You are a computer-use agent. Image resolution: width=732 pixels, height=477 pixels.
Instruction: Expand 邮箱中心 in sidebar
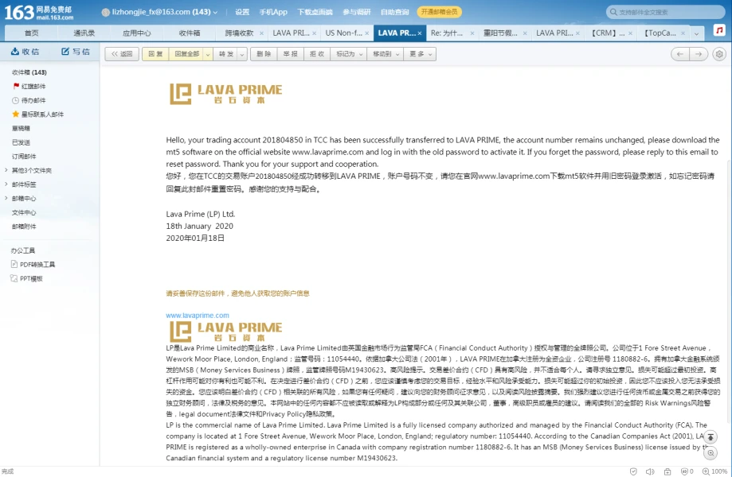[x=6, y=198]
